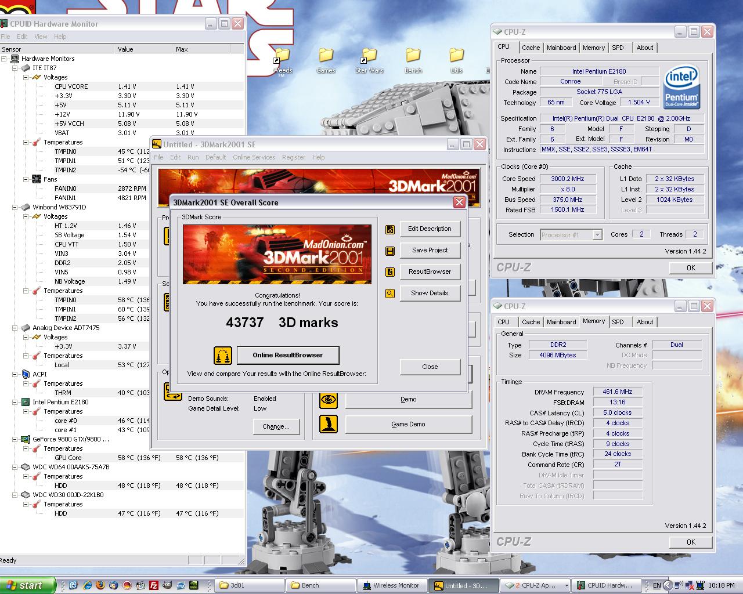Image resolution: width=743 pixels, height=594 pixels.
Task: Collapse the ACPI node in the tree
Action: click(x=16, y=374)
